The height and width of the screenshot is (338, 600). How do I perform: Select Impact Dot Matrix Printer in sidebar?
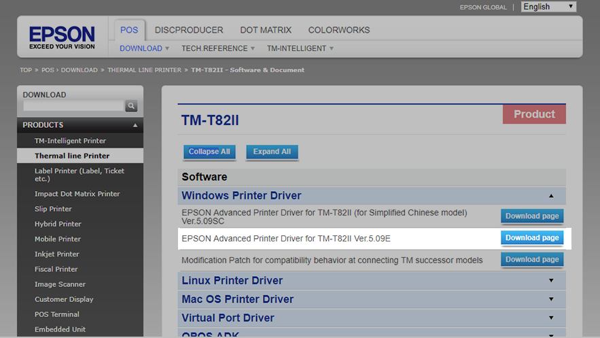77,194
